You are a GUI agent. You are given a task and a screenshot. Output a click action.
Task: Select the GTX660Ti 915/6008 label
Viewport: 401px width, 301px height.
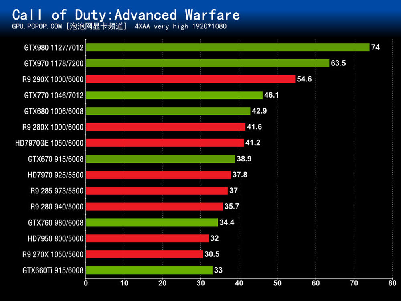tap(53, 270)
